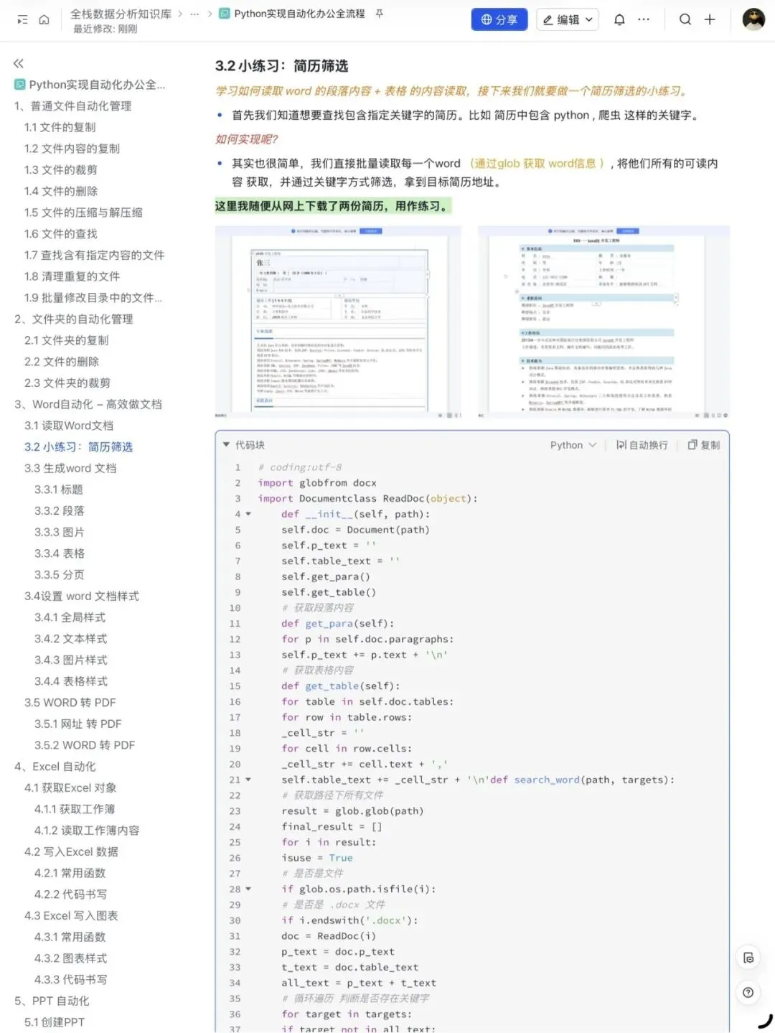This screenshot has width=775, height=1033.
Task: Fold code at line 4 arrow
Action: (248, 514)
